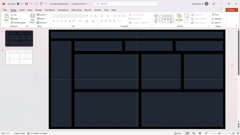Fit slide to current window
The width and height of the screenshot is (240, 135).
(x=238, y=133)
